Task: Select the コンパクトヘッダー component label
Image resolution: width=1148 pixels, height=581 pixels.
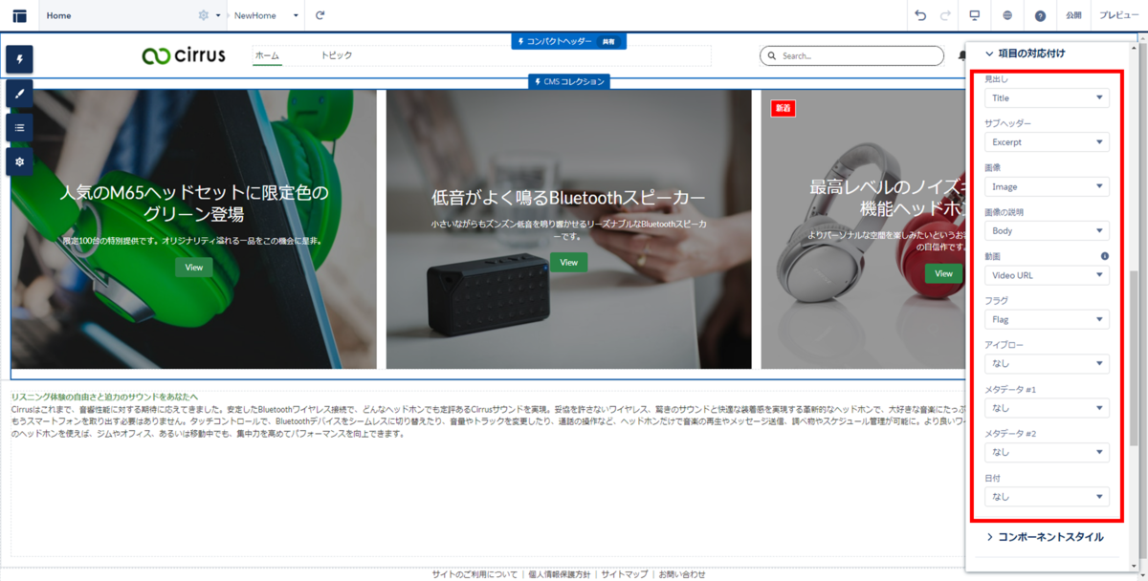Action: coord(569,41)
